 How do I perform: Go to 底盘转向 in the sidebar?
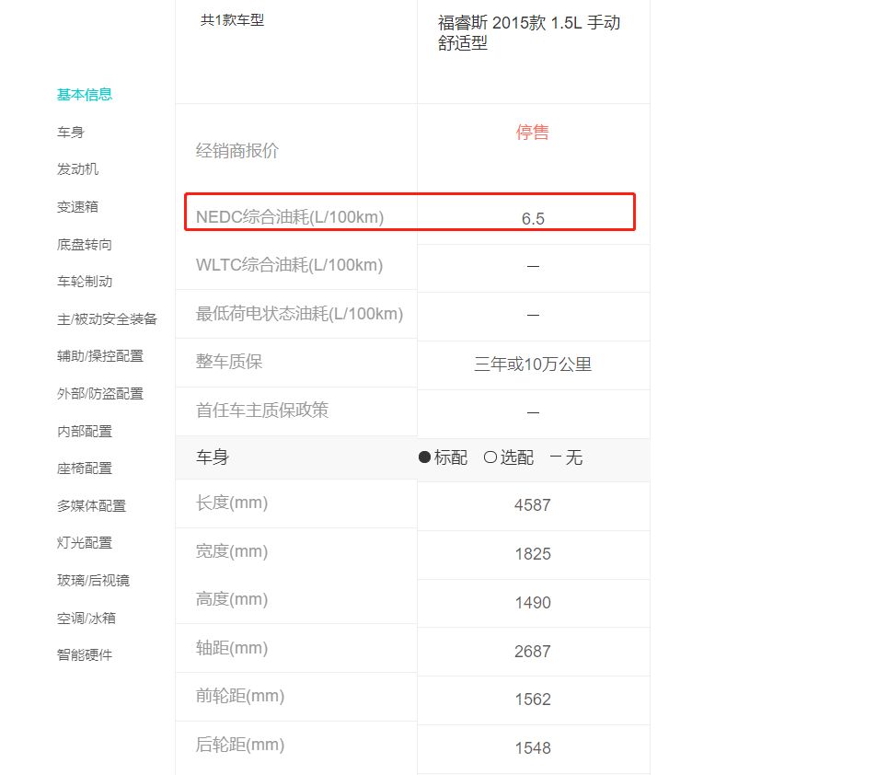coord(85,245)
